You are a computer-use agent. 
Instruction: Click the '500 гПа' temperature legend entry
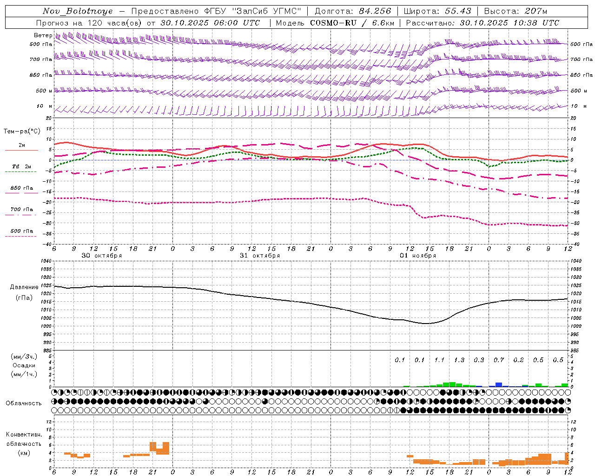coord(21,231)
